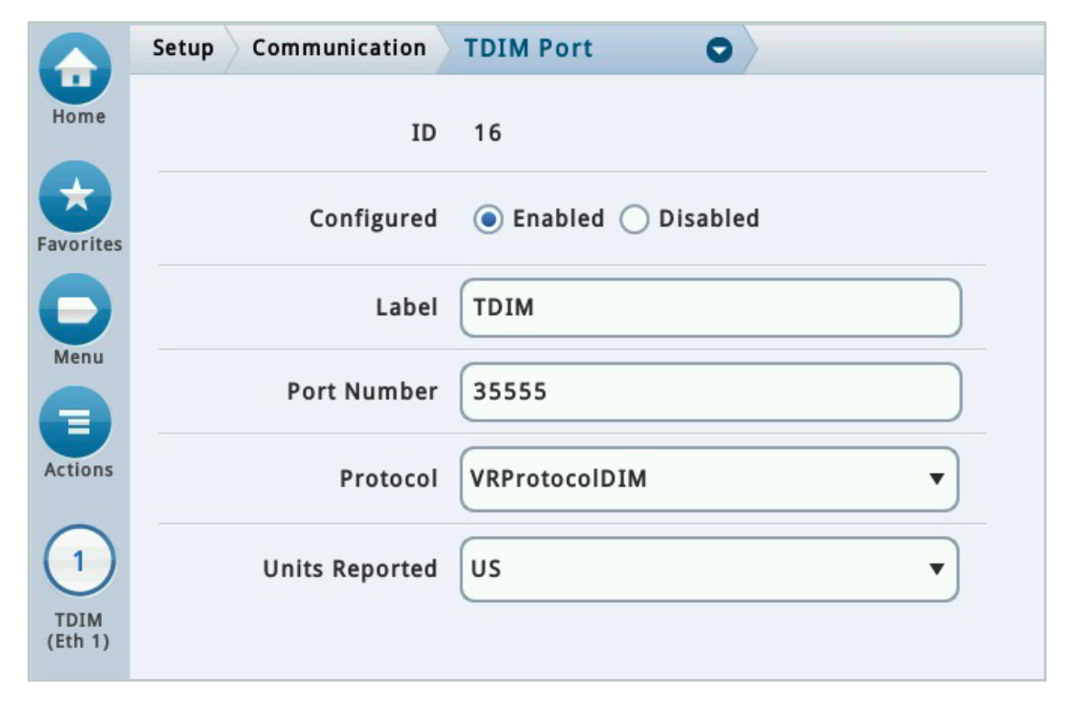Click the Home label under house icon

[x=79, y=116]
